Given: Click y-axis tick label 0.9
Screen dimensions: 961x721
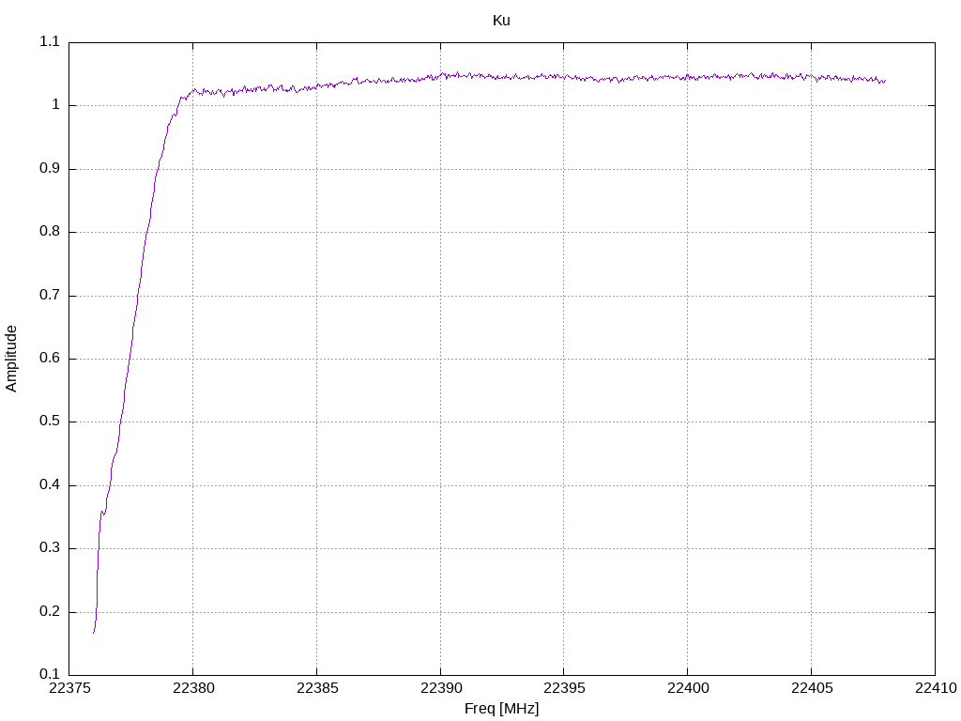Looking at the screenshot, I should coord(50,169).
